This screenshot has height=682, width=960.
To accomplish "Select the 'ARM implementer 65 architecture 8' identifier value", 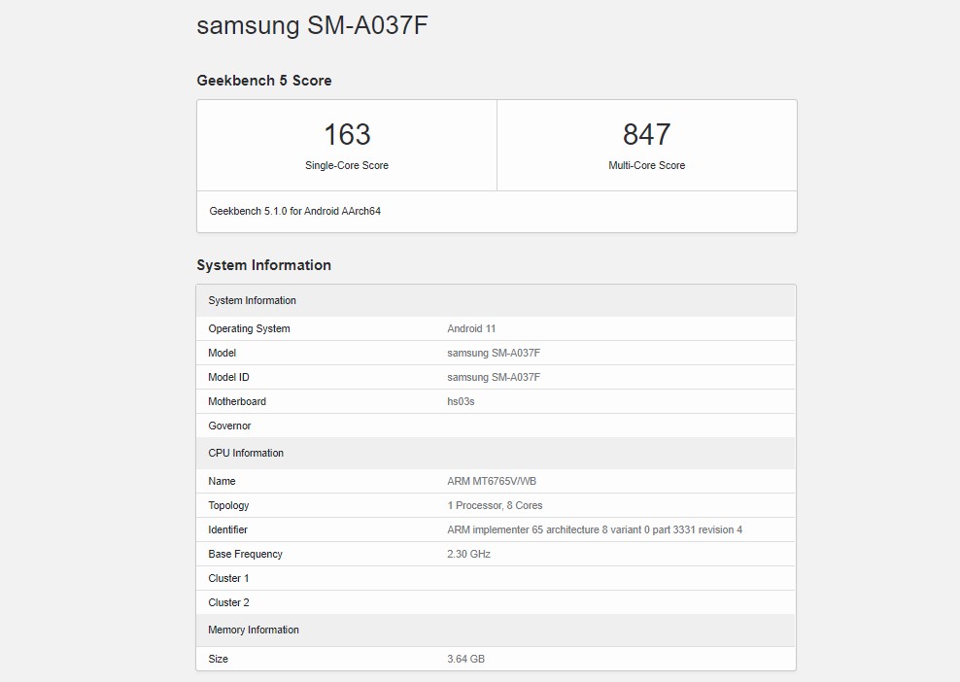I will 595,529.
